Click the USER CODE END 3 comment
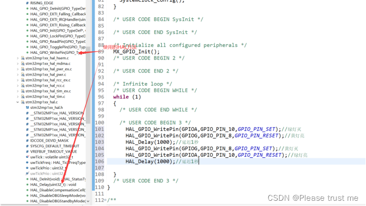Viewport: 366px width, 206px height. click(x=145, y=181)
